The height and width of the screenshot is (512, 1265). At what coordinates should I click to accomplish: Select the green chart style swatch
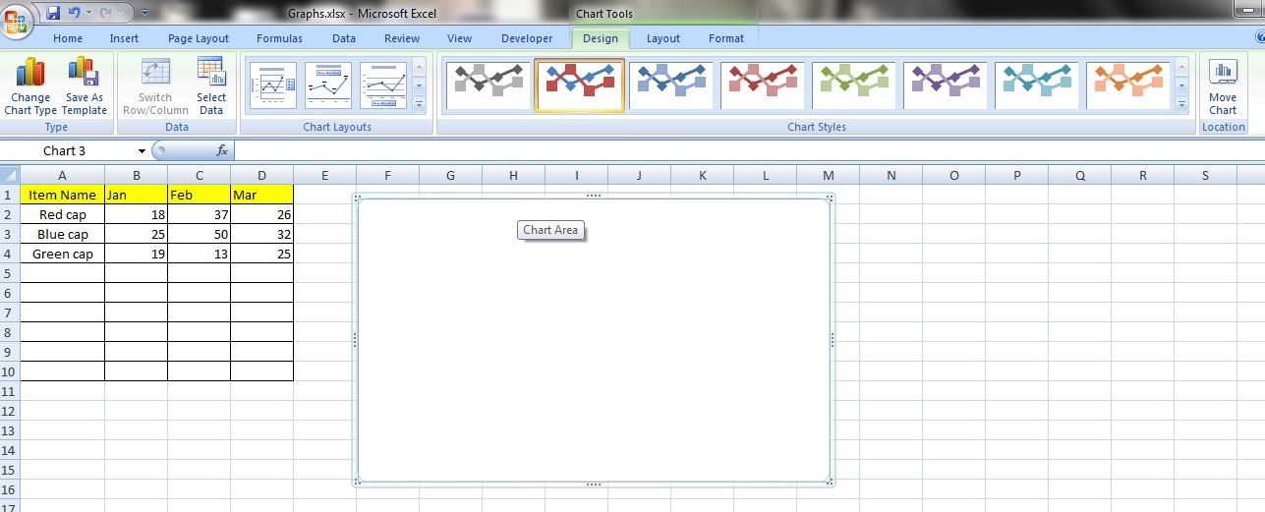pos(853,85)
